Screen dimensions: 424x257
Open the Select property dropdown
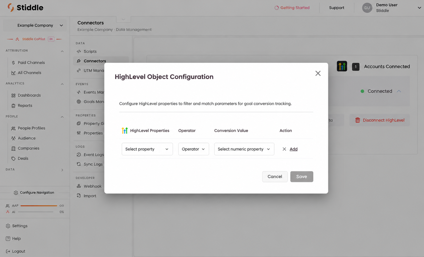[x=147, y=149]
